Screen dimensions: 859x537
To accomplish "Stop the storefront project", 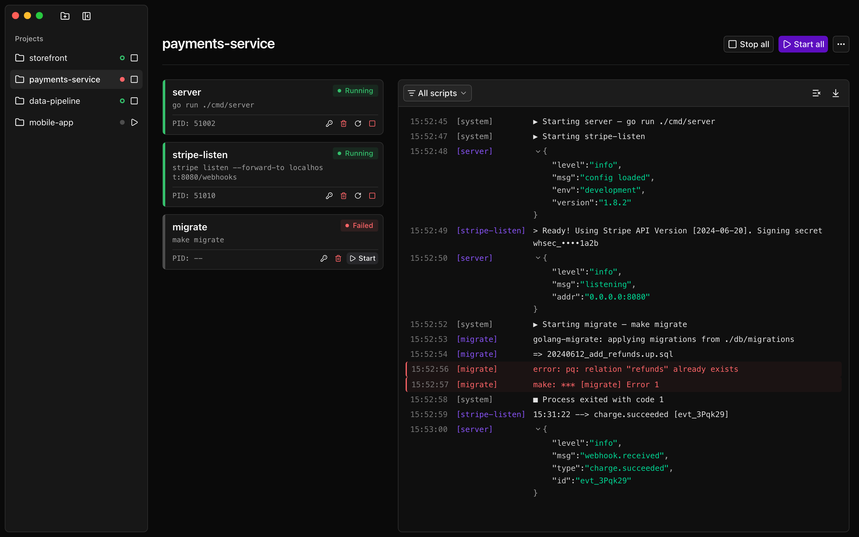I will (x=134, y=58).
